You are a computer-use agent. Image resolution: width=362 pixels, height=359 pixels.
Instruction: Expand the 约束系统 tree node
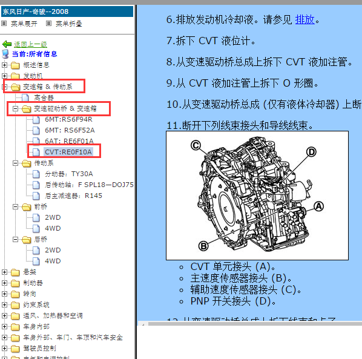coord(4,305)
